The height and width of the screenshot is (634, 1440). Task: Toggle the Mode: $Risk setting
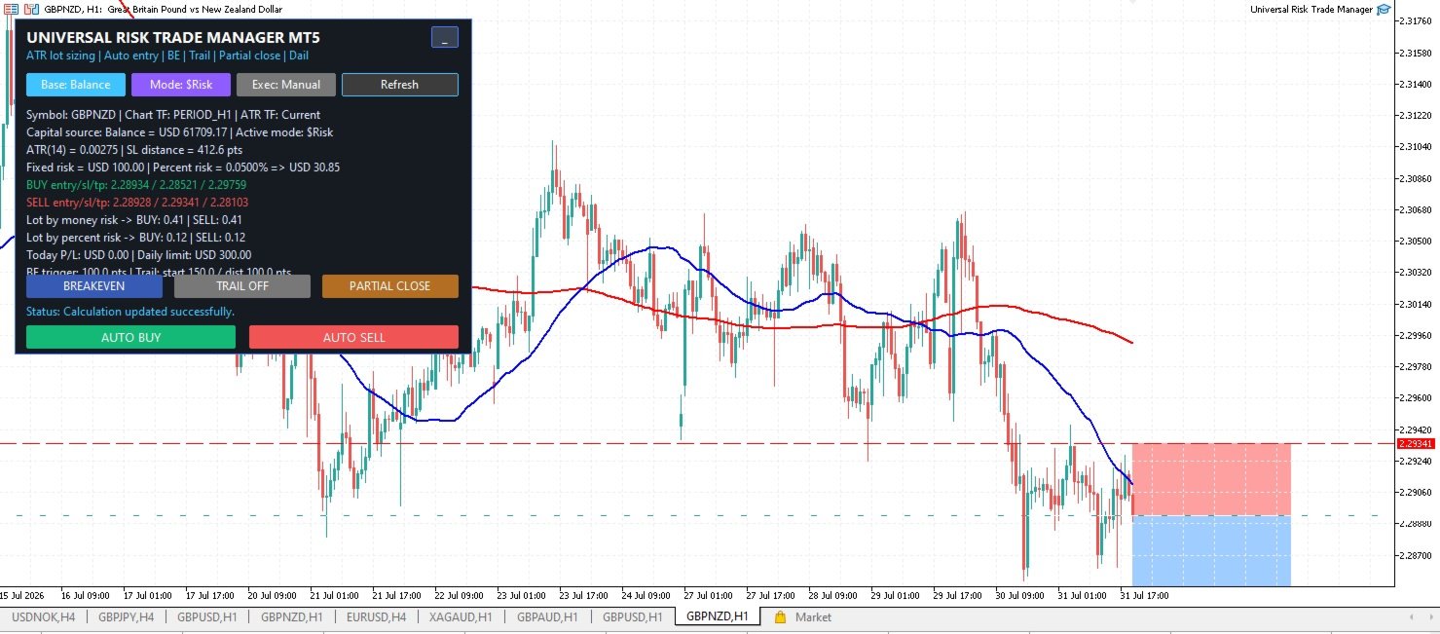tap(181, 85)
